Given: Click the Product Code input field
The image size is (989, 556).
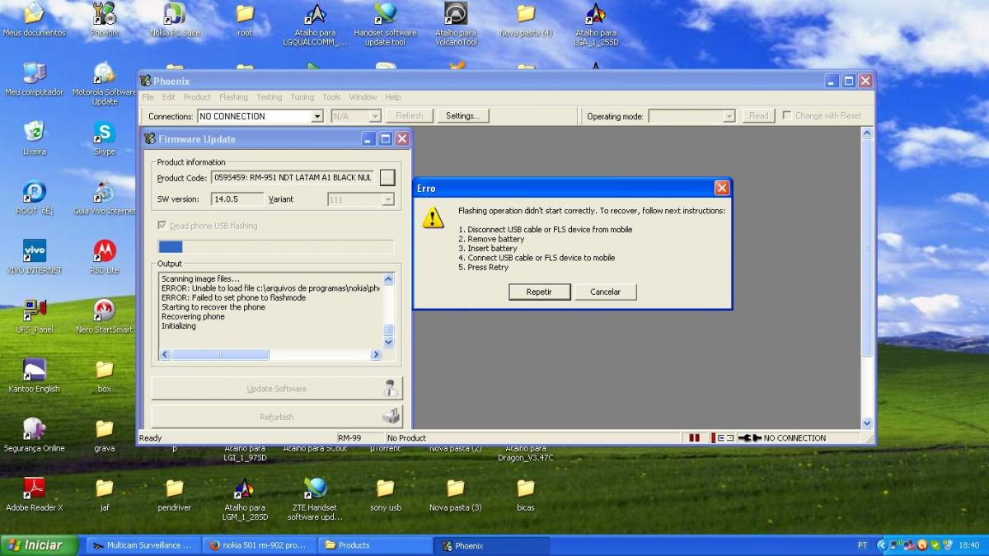Looking at the screenshot, I should [x=294, y=177].
